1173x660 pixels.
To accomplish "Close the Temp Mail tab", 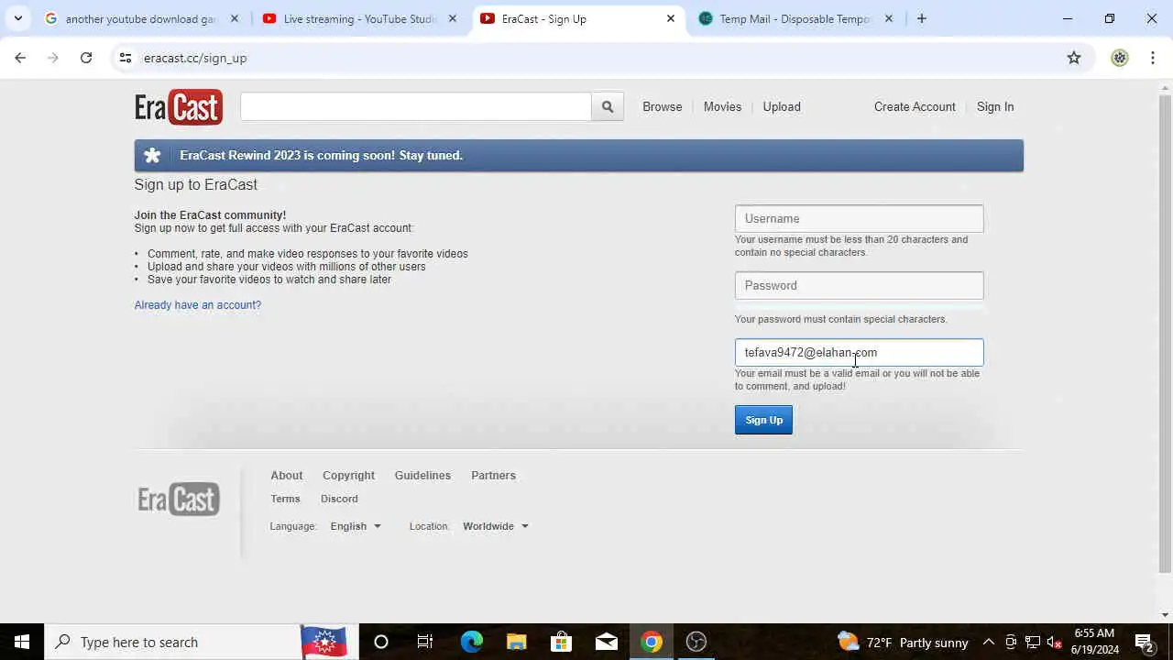I will coord(888,18).
